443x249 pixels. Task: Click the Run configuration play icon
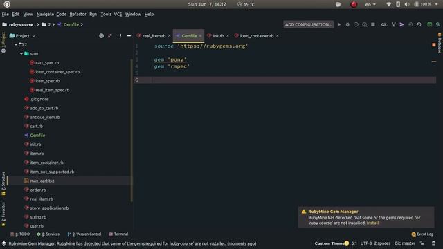click(339, 25)
